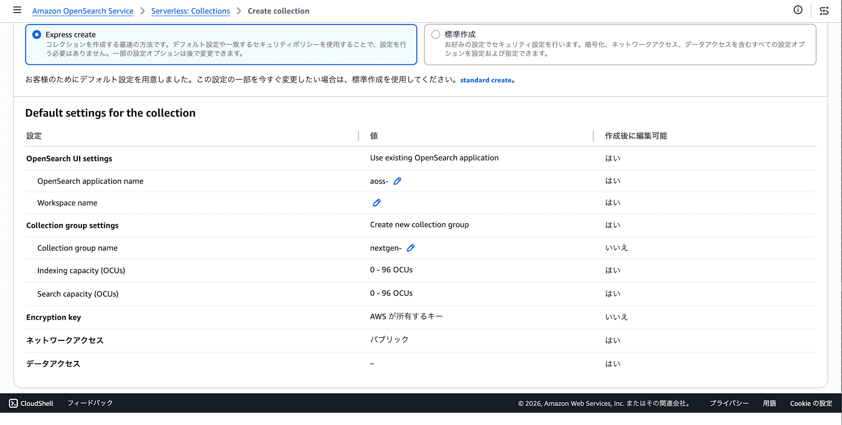Click the パブリック network value
Screen dimensions: 842x425
[x=389, y=339]
